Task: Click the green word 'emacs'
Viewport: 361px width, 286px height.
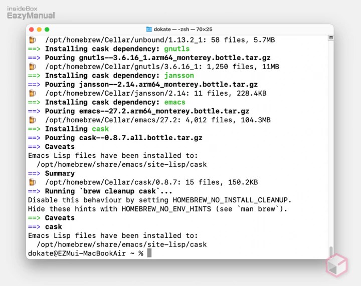Action: 174,102
